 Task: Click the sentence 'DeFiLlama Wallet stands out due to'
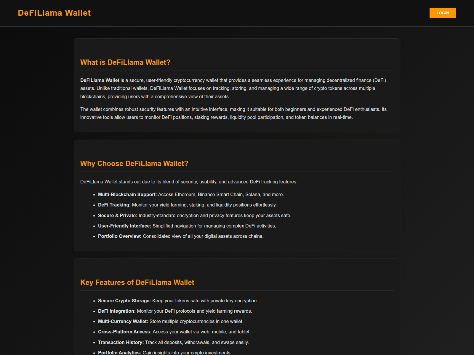(189, 182)
